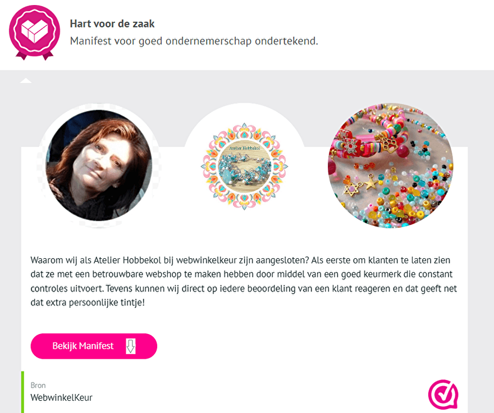The height and width of the screenshot is (413, 494).
Task: Click the Atelier Hobbekol mandala logo
Action: coord(244,166)
